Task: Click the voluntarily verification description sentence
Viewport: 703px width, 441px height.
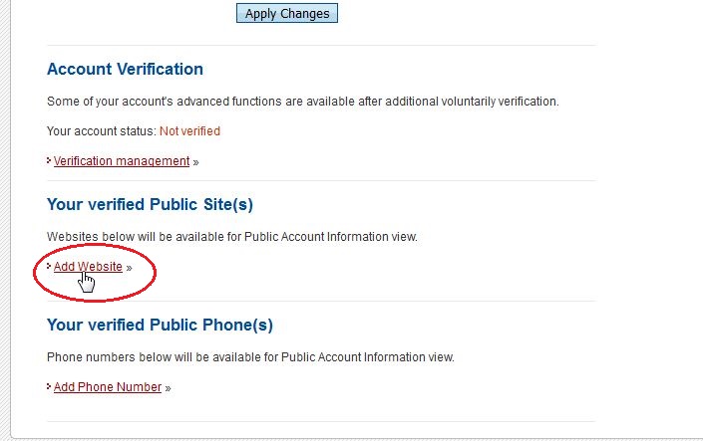Action: pyautogui.click(x=302, y=102)
